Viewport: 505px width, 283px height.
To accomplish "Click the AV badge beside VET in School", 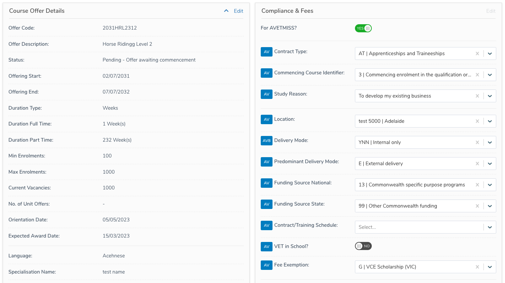I will pos(266,247).
